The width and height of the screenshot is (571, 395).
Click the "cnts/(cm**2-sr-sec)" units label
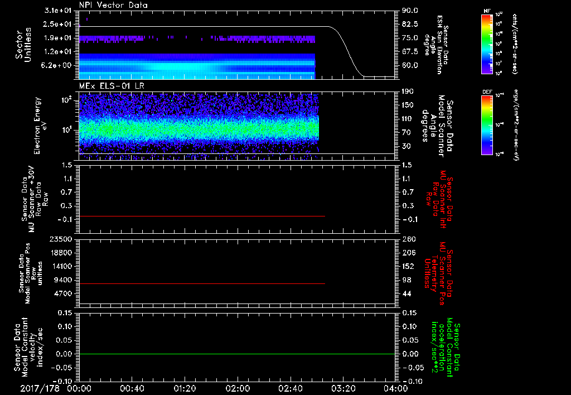(515, 44)
